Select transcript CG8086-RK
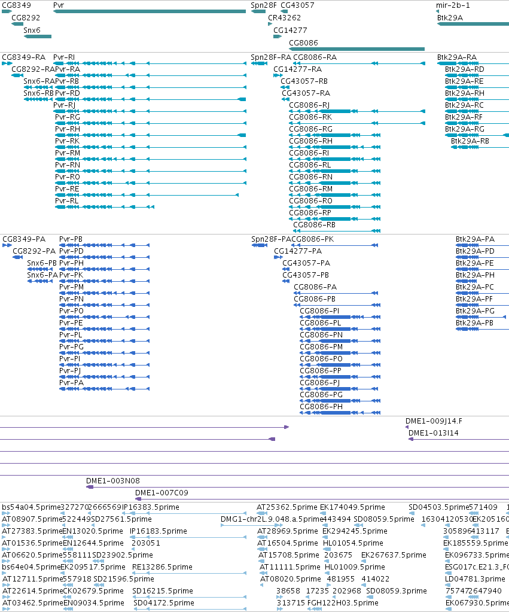 pyautogui.click(x=310, y=117)
